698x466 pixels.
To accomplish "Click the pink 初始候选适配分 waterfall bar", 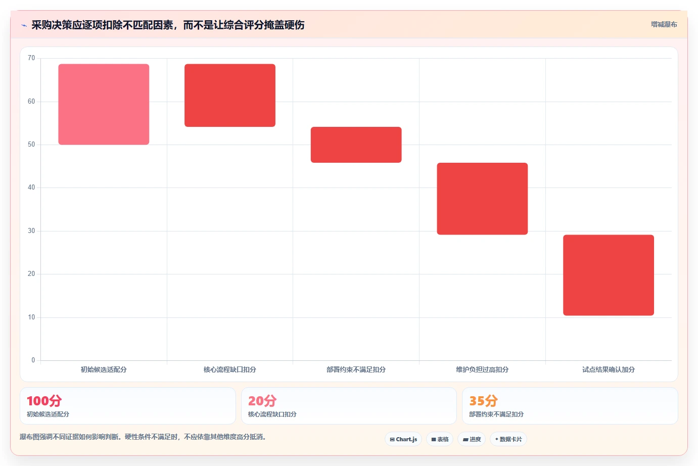I will (104, 104).
